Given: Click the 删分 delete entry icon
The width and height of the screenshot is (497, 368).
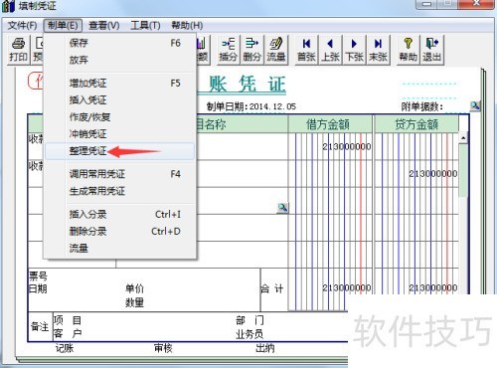Looking at the screenshot, I should coord(251,50).
